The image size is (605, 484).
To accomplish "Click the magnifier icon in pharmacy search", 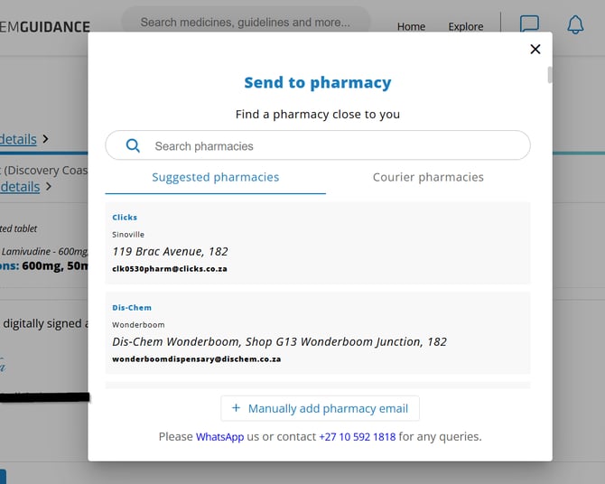I will (133, 145).
